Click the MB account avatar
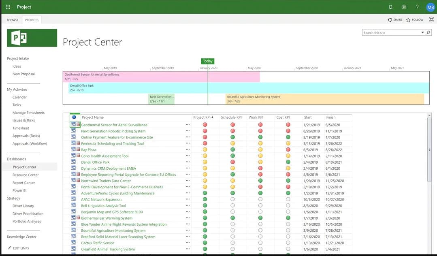Viewport: 437px width, 256px height. coord(430,6)
